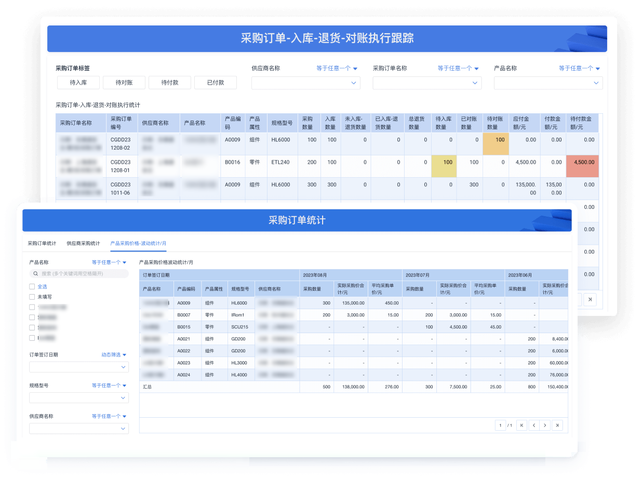The width and height of the screenshot is (642, 478).
Task: Go to first page in lower table pagination
Action: click(521, 426)
